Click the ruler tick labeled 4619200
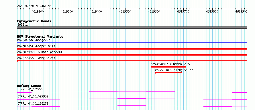This screenshot has height=110, width=255. (38, 11)
